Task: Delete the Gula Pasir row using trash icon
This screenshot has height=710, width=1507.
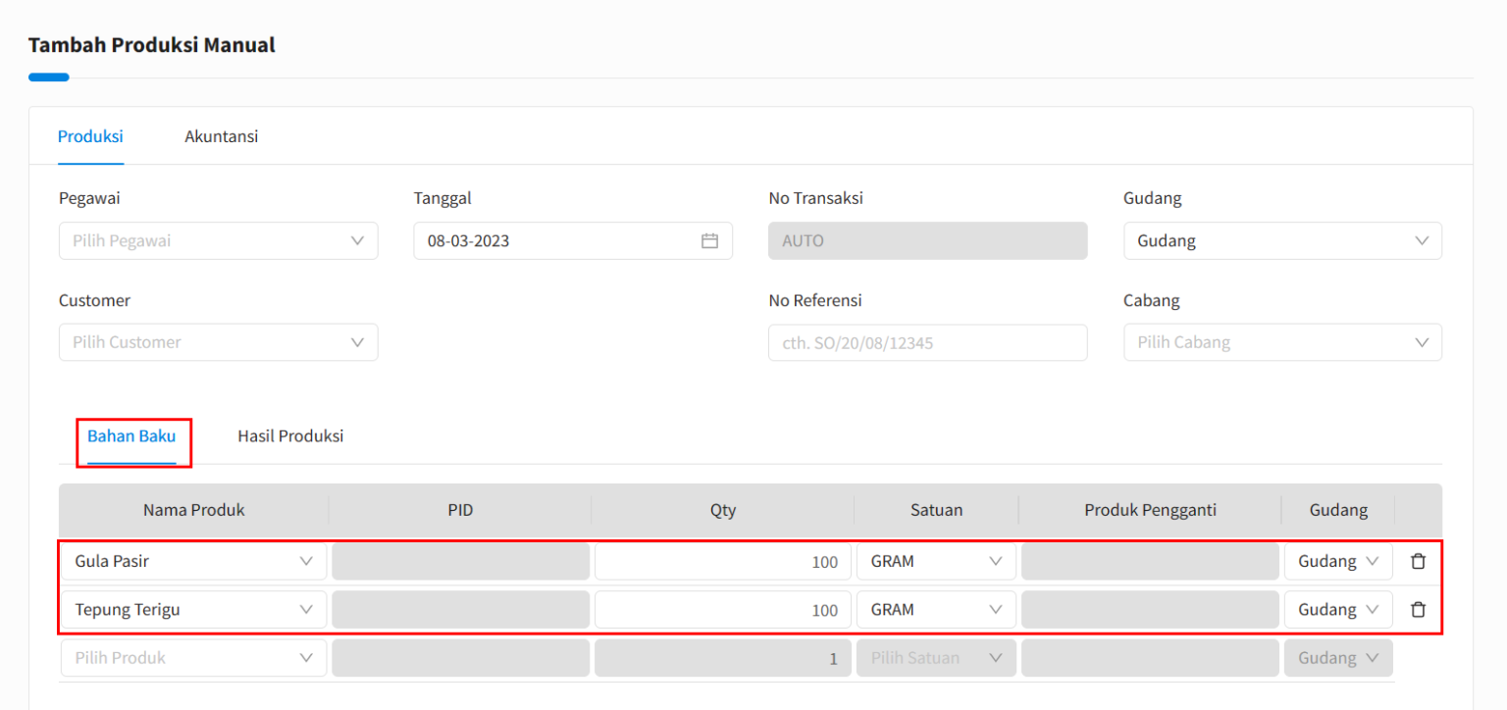Action: point(1418,560)
